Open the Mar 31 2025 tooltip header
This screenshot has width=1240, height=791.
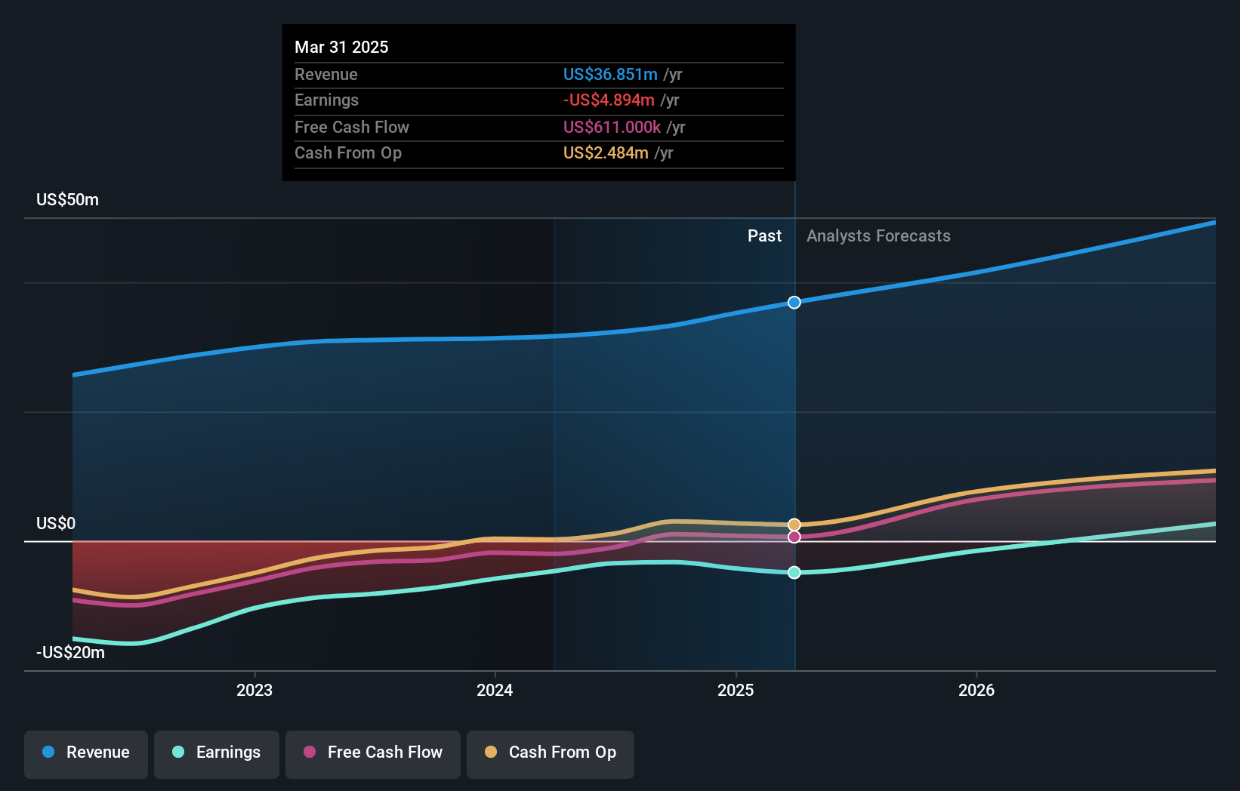point(341,47)
